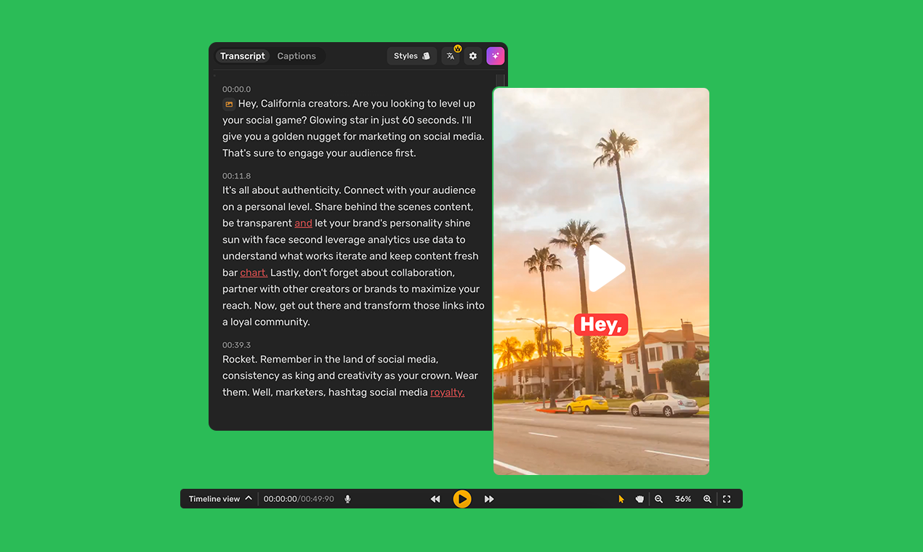
Task: Enter fullscreen mode via the expand icon
Action: (727, 499)
